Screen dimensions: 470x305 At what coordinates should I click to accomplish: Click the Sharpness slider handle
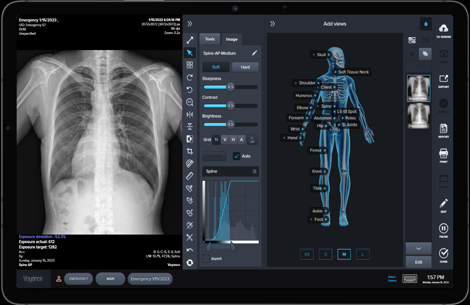point(231,87)
